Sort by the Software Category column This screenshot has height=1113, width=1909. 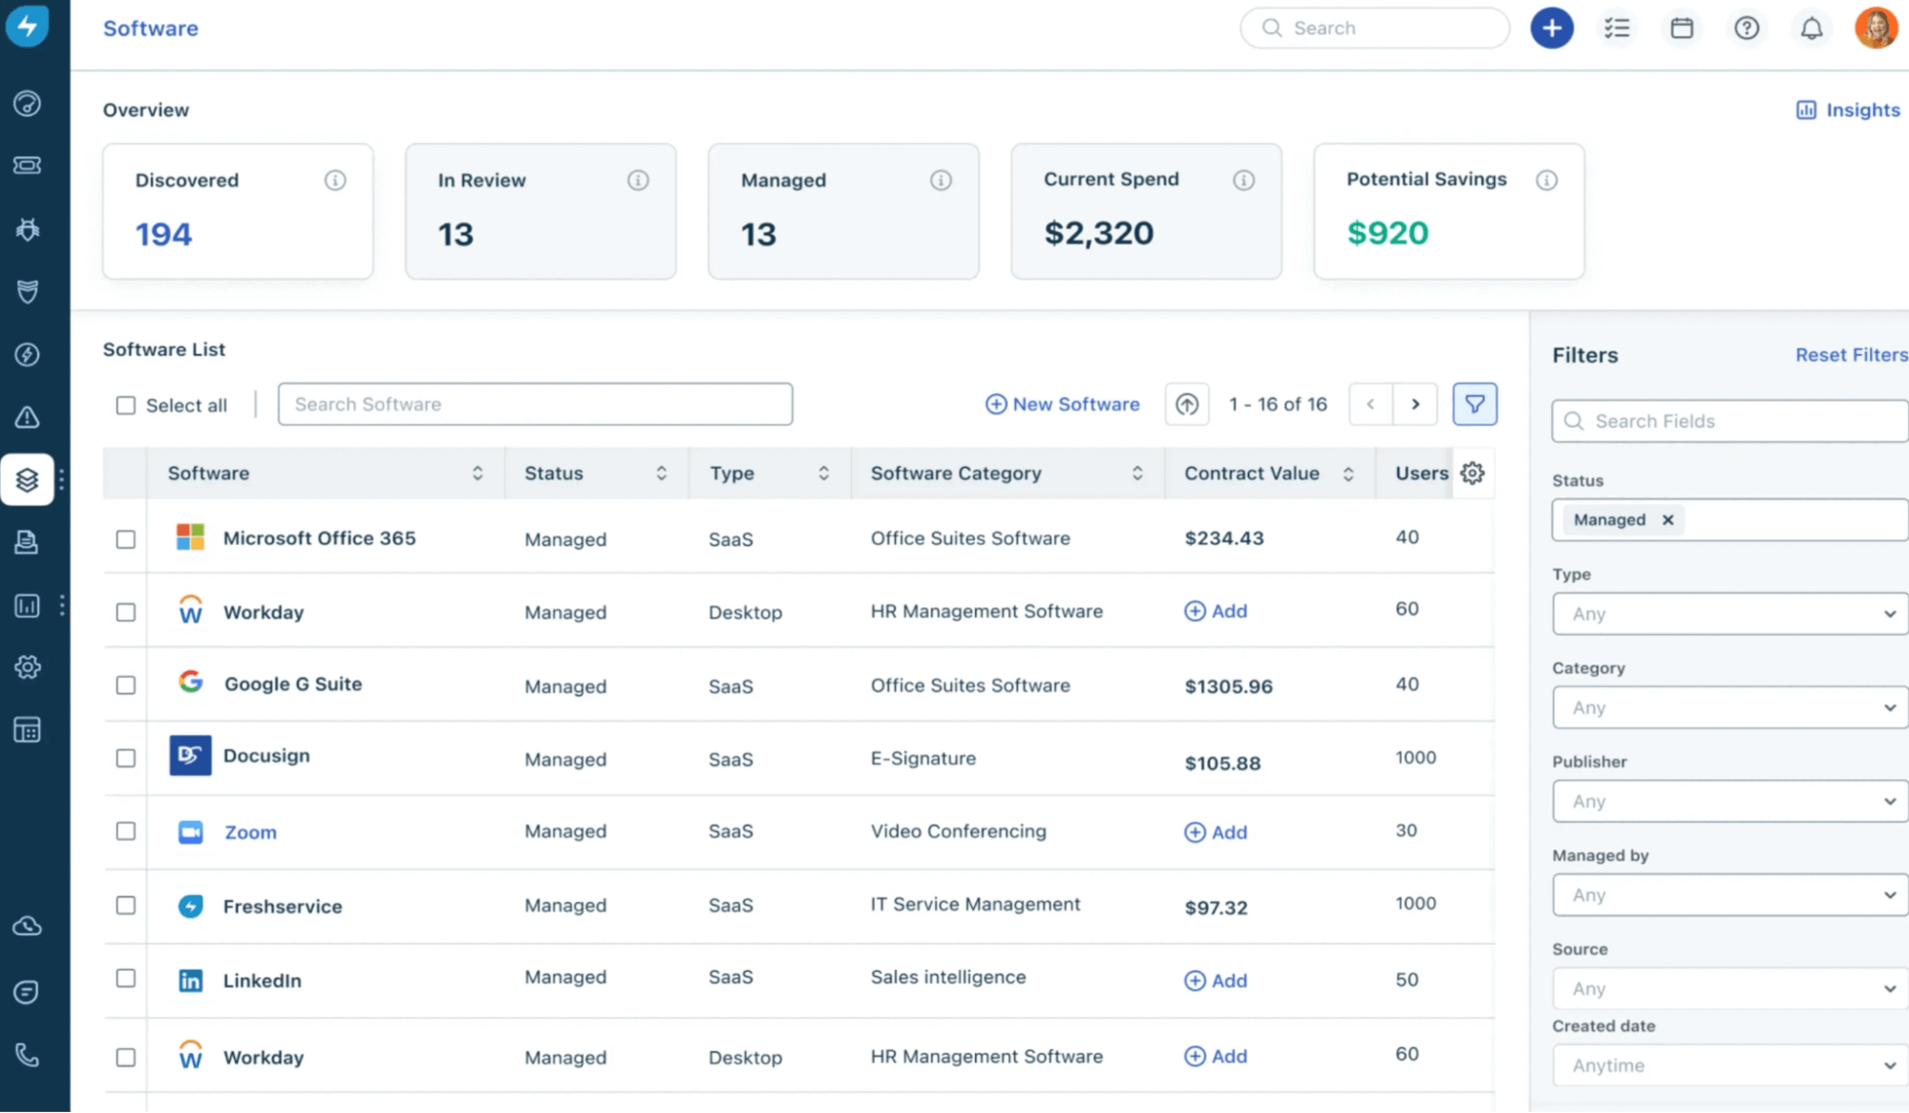click(x=1136, y=472)
